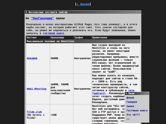This screenshot has height=124, width=166.
Task: Click the "Трафик" column header
Action: 82,38
